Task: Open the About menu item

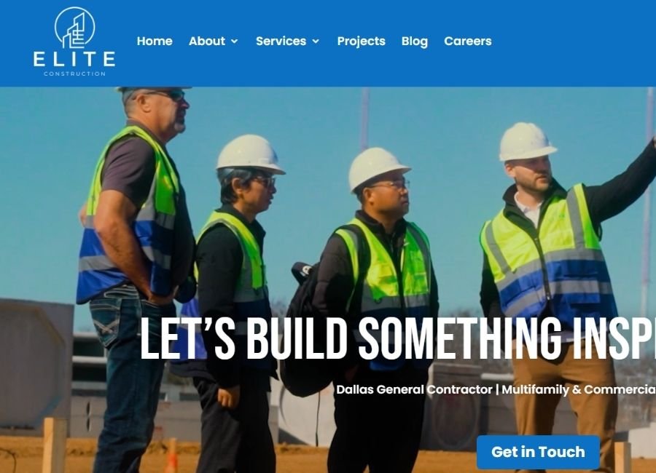Action: [x=207, y=41]
